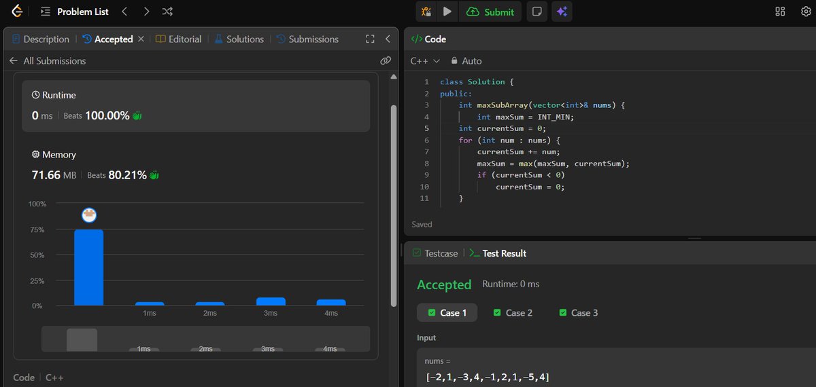The image size is (816, 387).
Task: Select Case 1 result
Action: (x=447, y=313)
